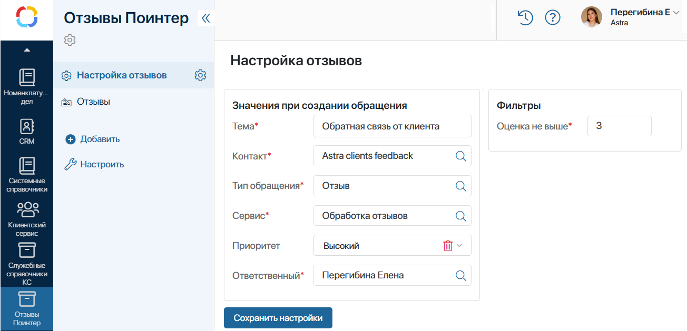
Task: Expand the Приоритет dropdown
Action: click(460, 245)
